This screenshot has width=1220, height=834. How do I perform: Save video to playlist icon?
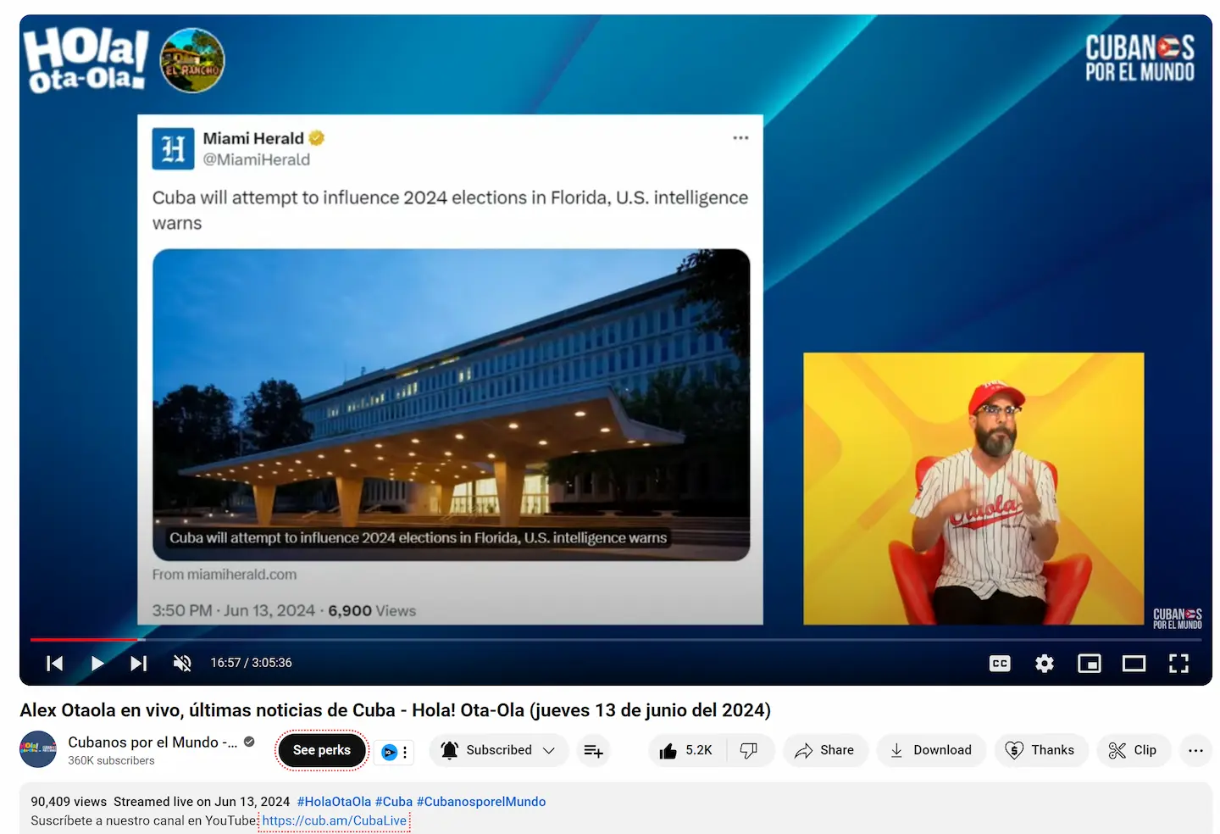pos(594,750)
